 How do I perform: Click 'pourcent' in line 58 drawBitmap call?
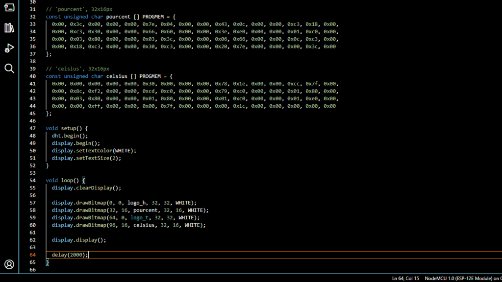pos(145,210)
